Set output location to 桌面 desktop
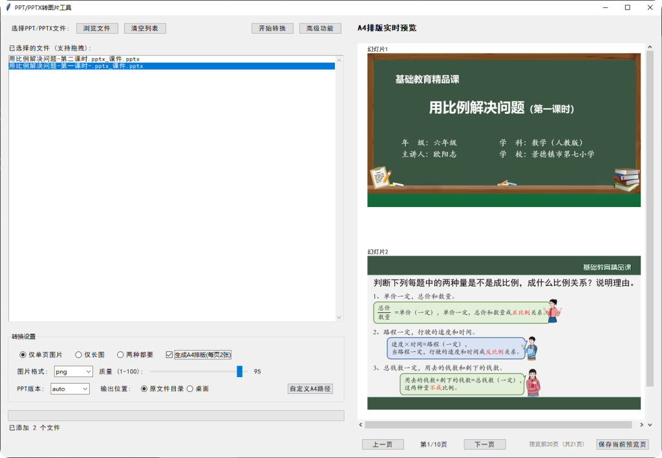 (198, 389)
